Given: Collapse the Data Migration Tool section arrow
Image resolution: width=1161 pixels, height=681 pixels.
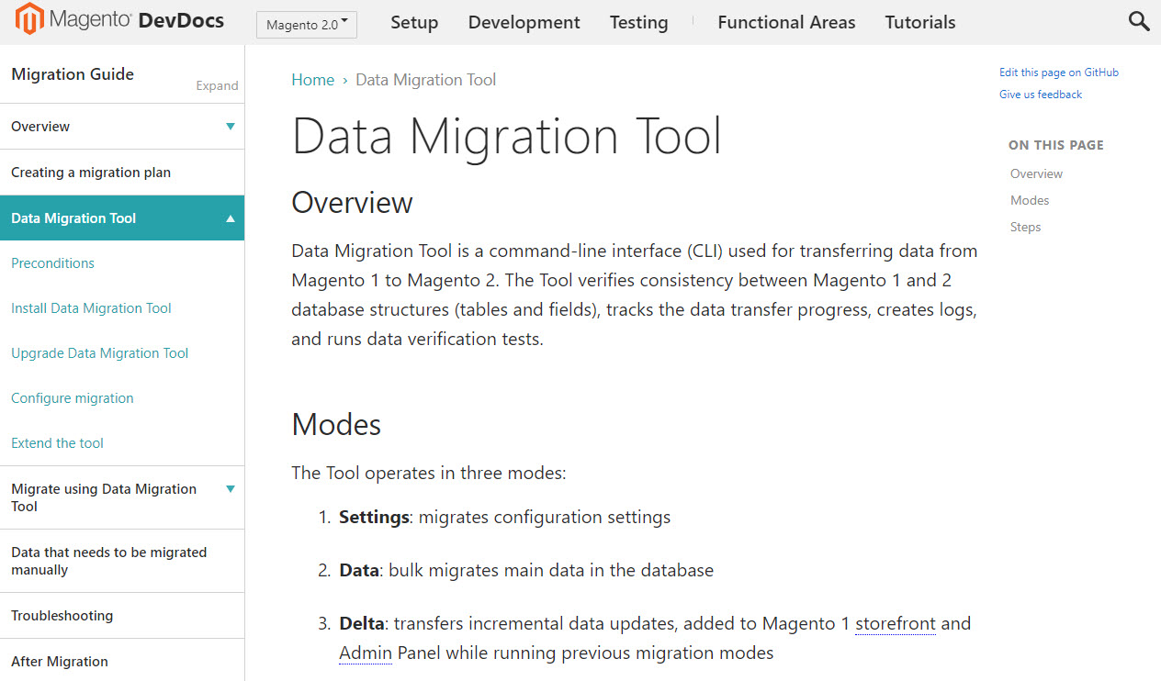Looking at the screenshot, I should (x=231, y=218).
